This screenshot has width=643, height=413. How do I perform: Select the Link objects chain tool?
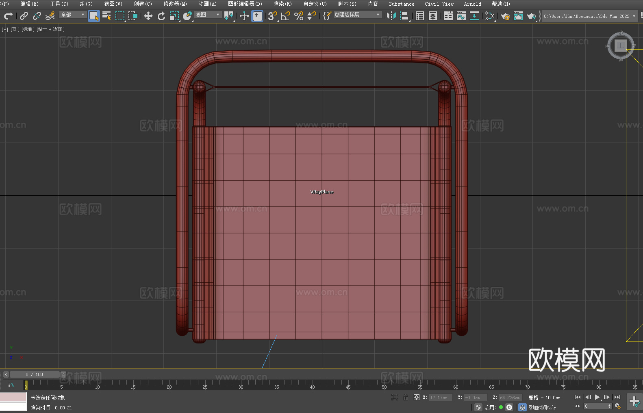pyautogui.click(x=24, y=16)
